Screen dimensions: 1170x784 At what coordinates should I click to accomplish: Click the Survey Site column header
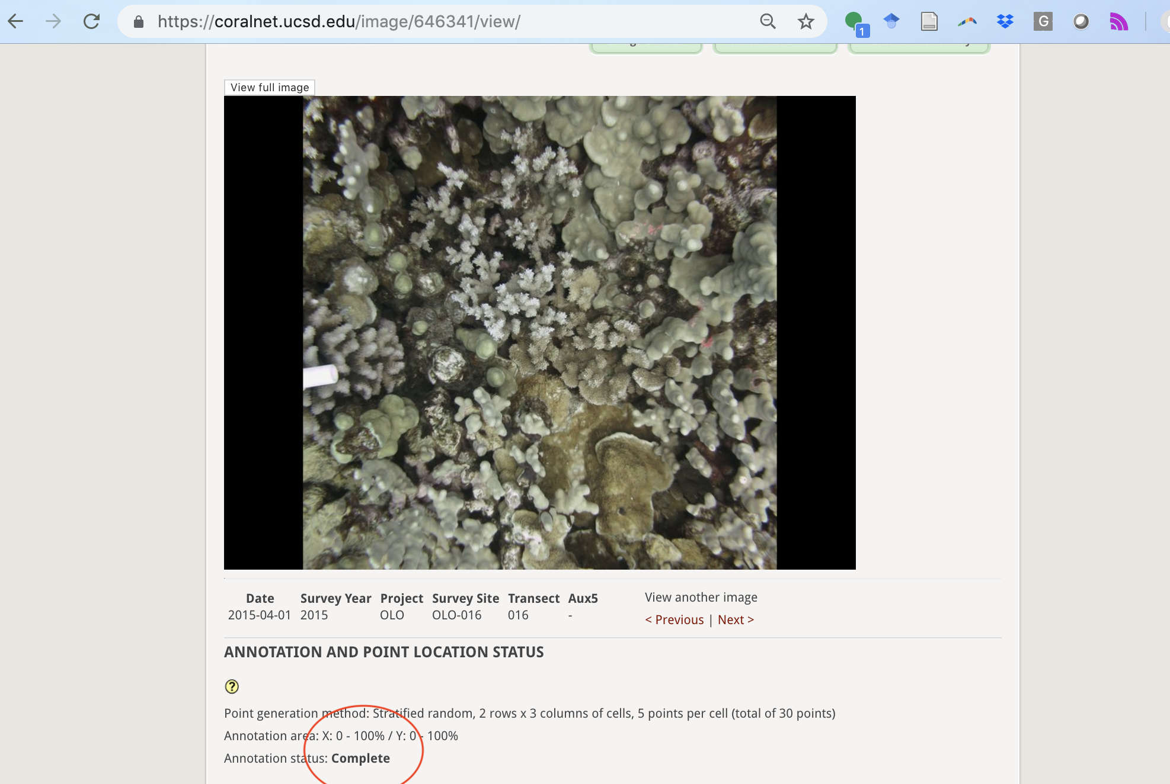[x=465, y=599]
